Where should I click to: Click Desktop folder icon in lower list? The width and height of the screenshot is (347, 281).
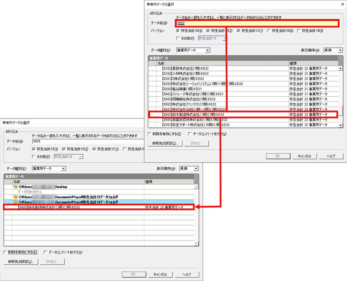(x=15, y=187)
